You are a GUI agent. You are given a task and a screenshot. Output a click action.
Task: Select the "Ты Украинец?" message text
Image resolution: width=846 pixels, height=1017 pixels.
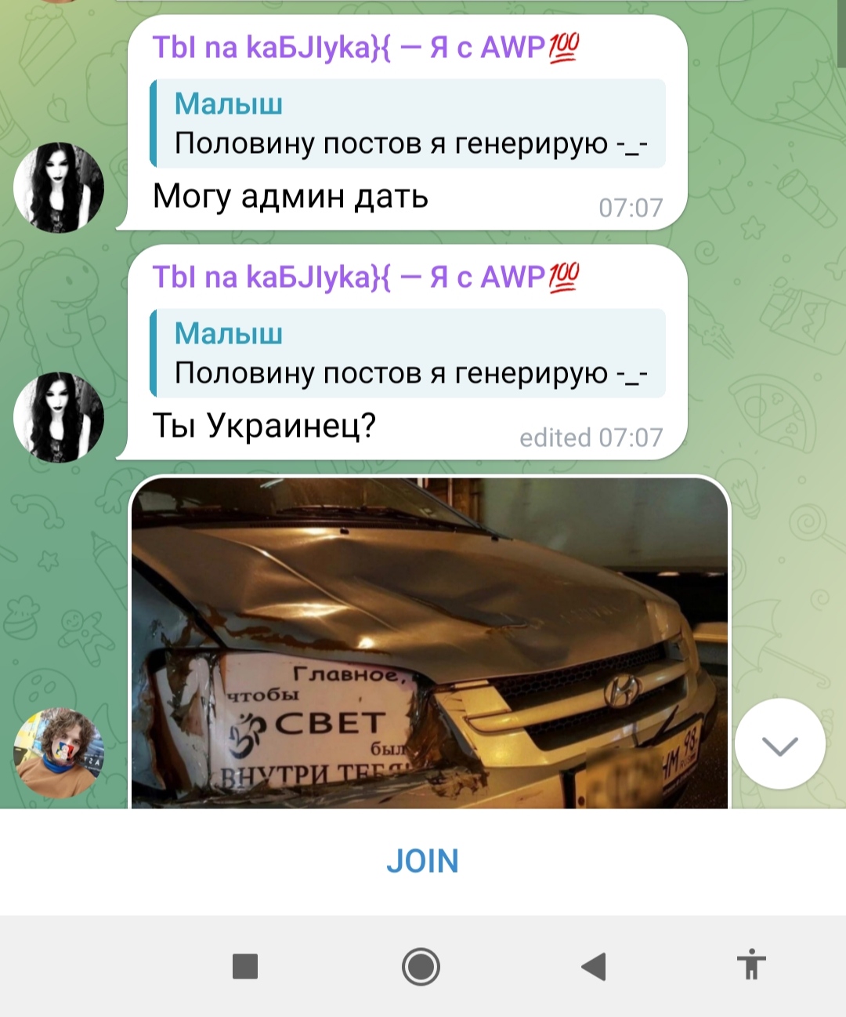[264, 426]
